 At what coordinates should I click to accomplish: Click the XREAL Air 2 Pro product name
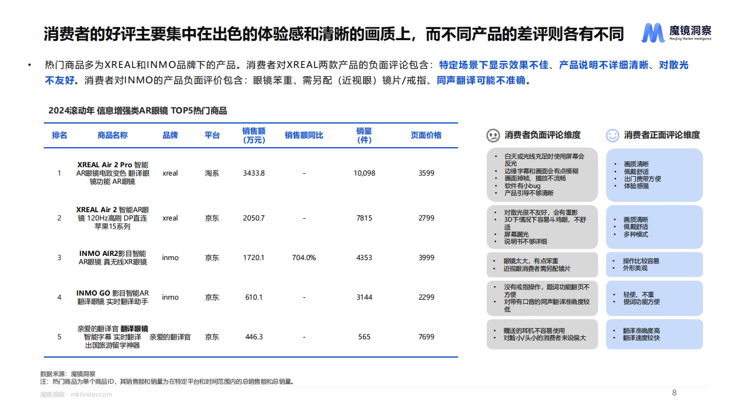(112, 173)
